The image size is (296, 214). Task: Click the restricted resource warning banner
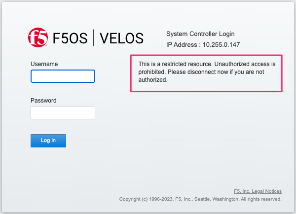(206, 73)
